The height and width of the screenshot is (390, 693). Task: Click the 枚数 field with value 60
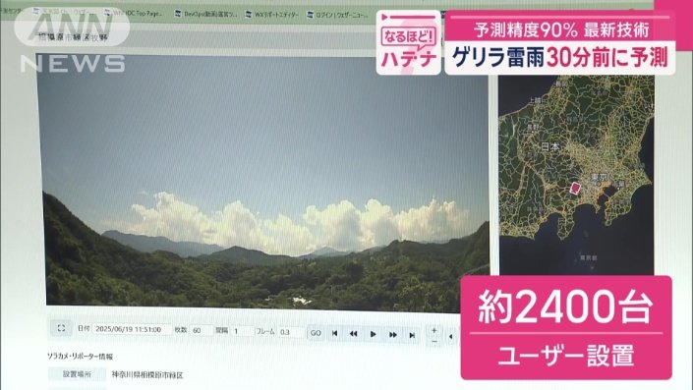[x=202, y=330]
